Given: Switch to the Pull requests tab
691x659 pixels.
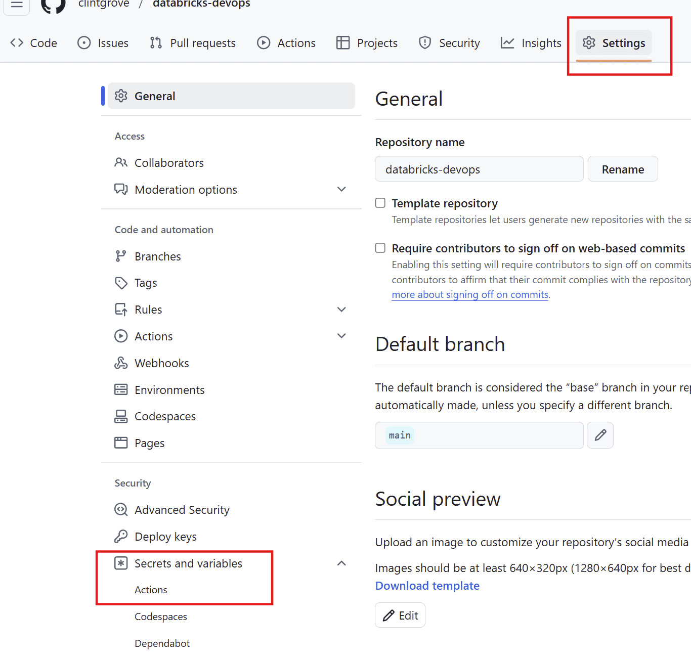Looking at the screenshot, I should 193,43.
